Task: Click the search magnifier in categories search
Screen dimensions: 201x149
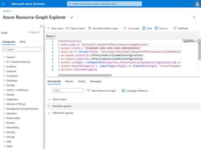Action: point(5,49)
